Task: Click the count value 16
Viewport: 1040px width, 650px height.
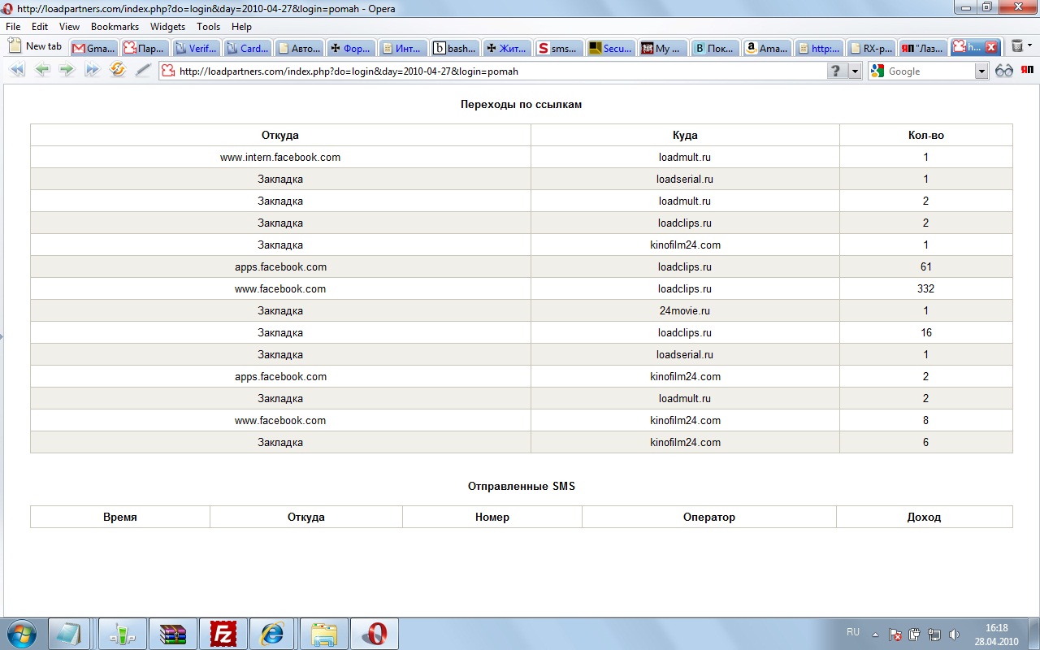Action: [x=926, y=333]
